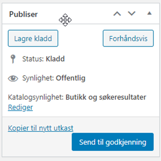The image size is (161, 161).
Task: Open preview with the Forhåndsvis button
Action: [128, 38]
